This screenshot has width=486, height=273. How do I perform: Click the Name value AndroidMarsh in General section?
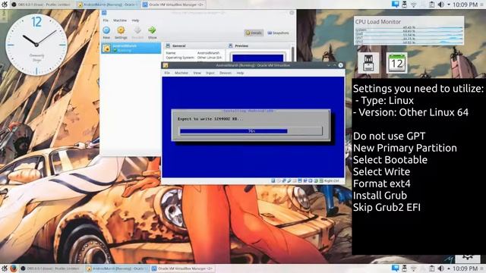[208, 53]
